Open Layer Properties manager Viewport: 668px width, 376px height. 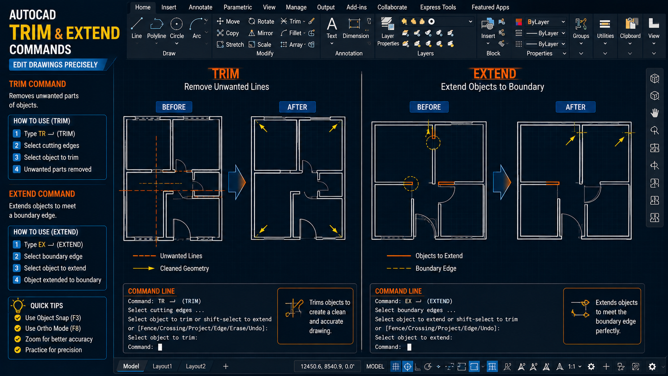(x=388, y=32)
